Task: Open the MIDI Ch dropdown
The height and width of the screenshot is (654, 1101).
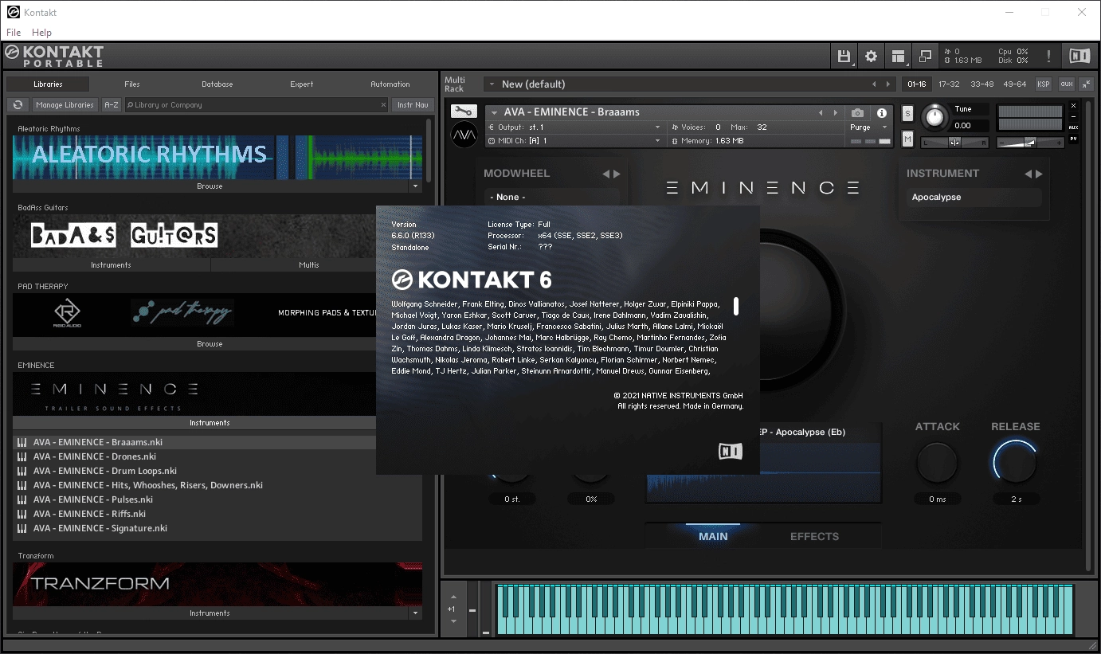Action: point(657,141)
